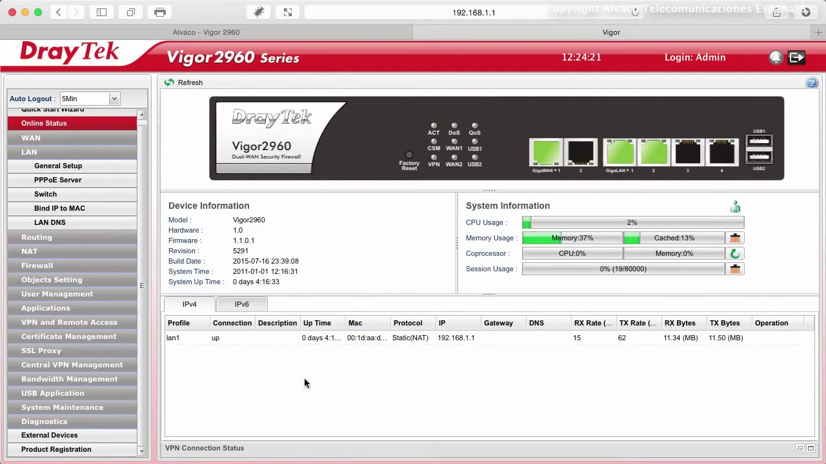This screenshot has height=464, width=826.
Task: Click the icon beside the Session Usage bar
Action: click(735, 269)
